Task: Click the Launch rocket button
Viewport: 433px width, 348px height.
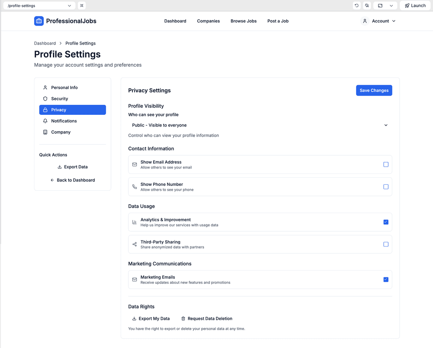Action: (415, 6)
